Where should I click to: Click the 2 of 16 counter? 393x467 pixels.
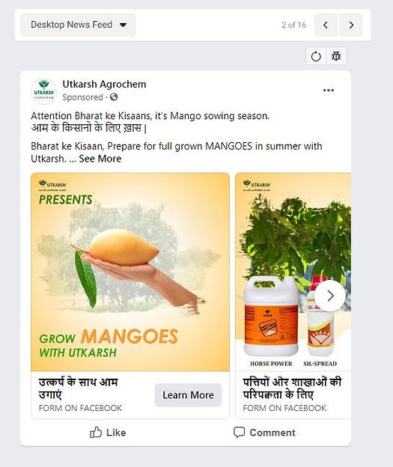tap(293, 25)
